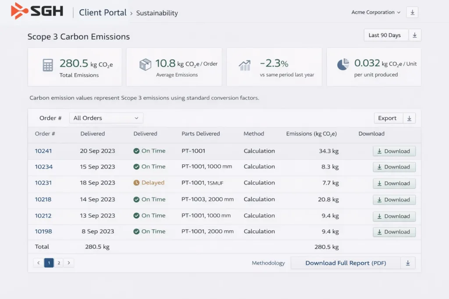Screen dimensions: 449x299
Task: Click the calculator icon in Total Emissions card
Action: click(48, 66)
